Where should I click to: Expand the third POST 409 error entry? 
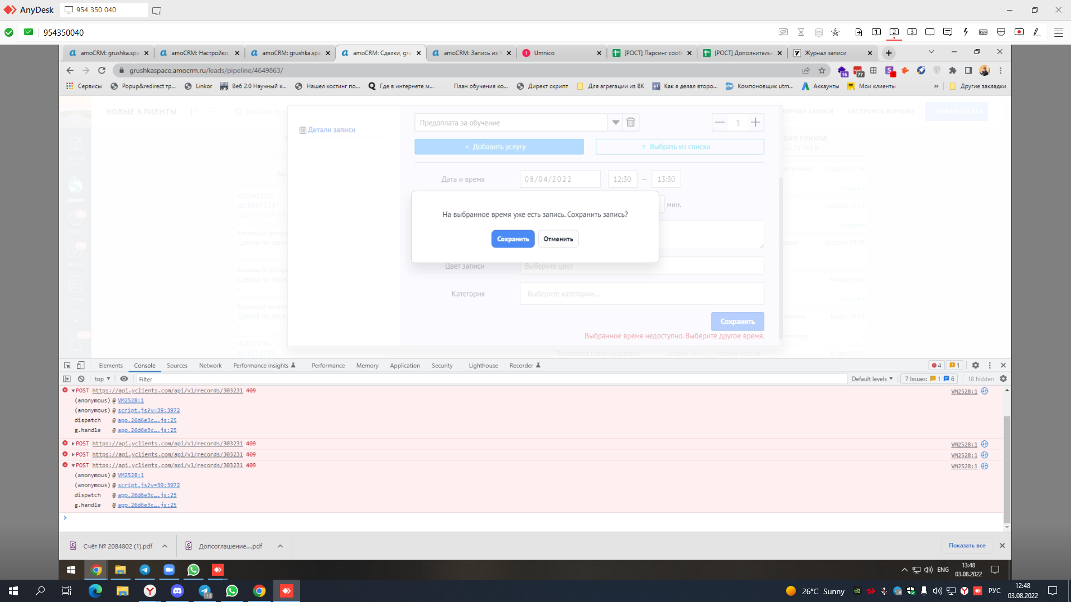[73, 455]
